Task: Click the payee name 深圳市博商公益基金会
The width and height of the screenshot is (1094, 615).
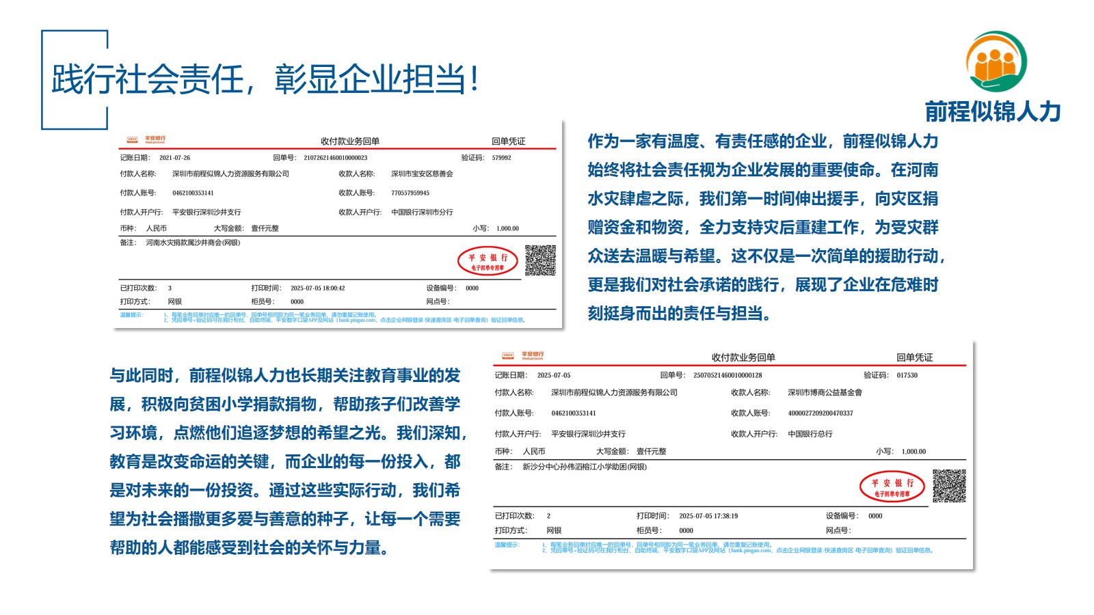Action: click(x=824, y=393)
